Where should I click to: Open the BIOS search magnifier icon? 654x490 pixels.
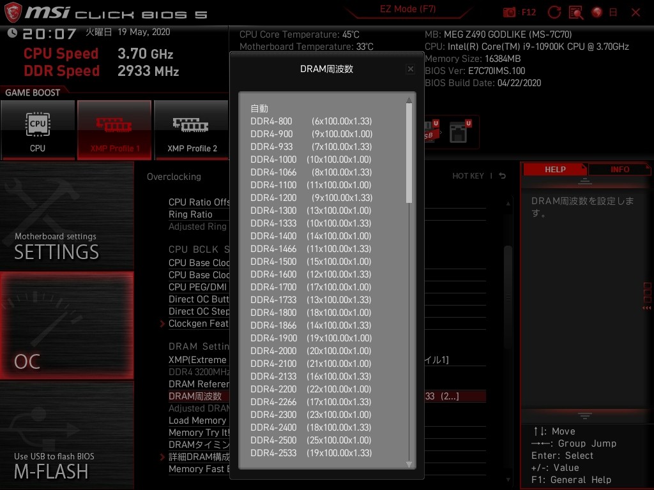point(576,13)
